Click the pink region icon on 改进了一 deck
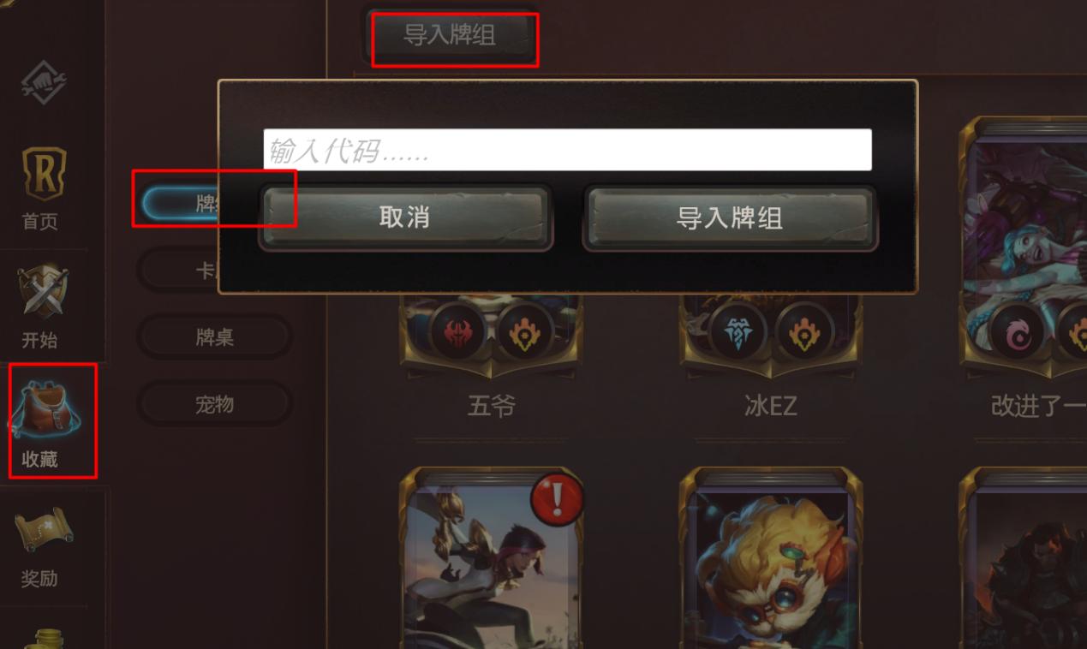Viewport: 1087px width, 649px height. pyautogui.click(x=1017, y=332)
